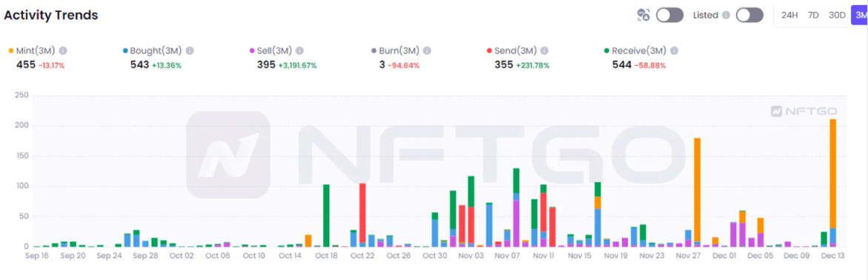Click the Sep 16 axis label

tap(37, 256)
